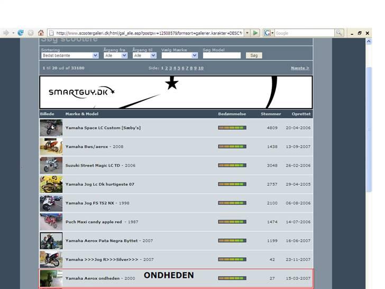This screenshot has height=289, width=385.
Task: Open the Sortering dropdown
Action: 70,55
